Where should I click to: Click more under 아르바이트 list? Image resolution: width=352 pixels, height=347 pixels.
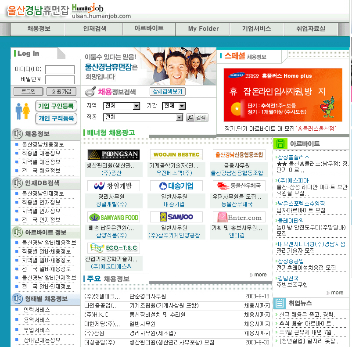coord(335,293)
